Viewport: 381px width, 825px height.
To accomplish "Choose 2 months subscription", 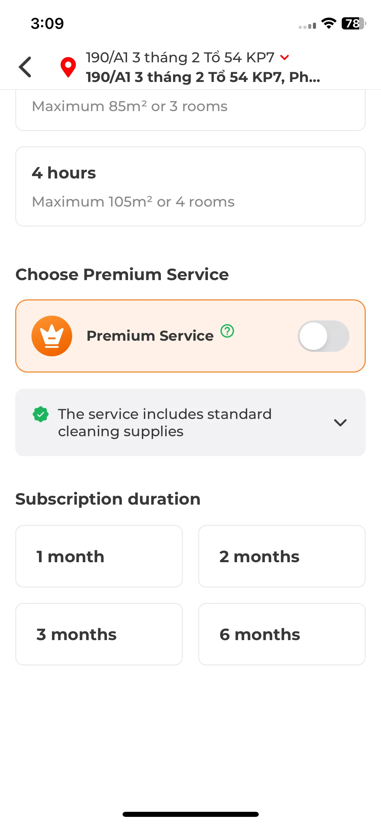I will [282, 556].
